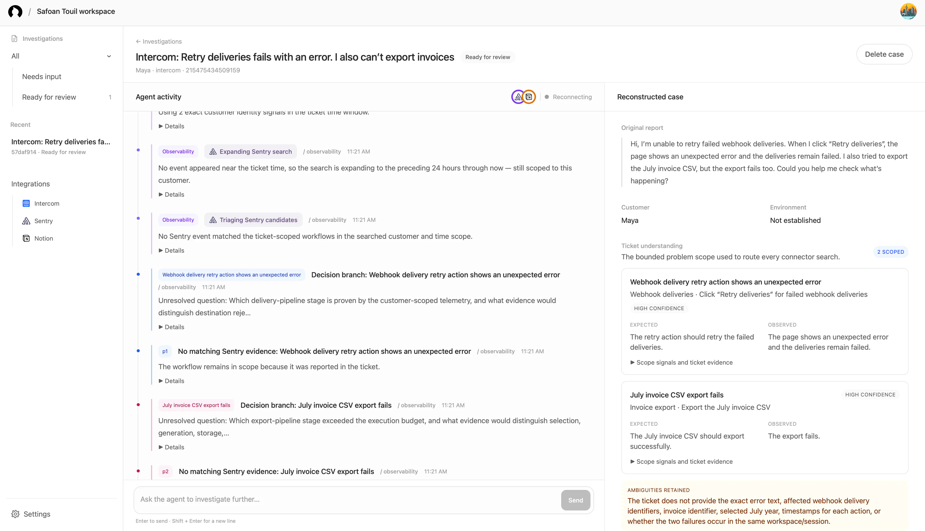Click the Not established environment value

795,221
